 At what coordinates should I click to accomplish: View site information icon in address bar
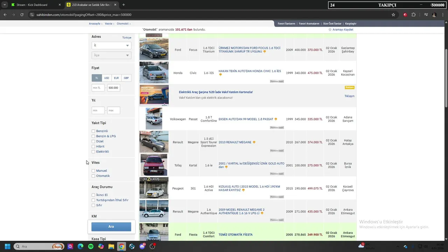click(x=32, y=15)
